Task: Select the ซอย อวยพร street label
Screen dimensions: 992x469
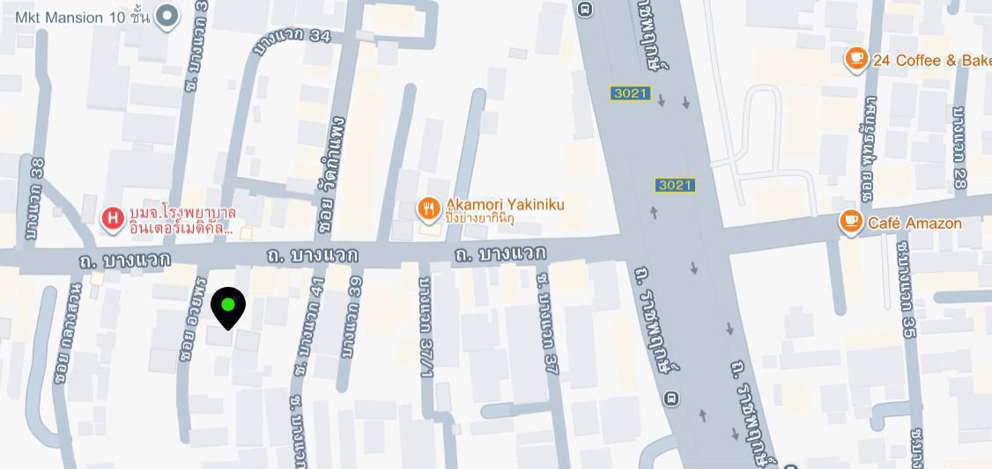Action: pos(193,318)
